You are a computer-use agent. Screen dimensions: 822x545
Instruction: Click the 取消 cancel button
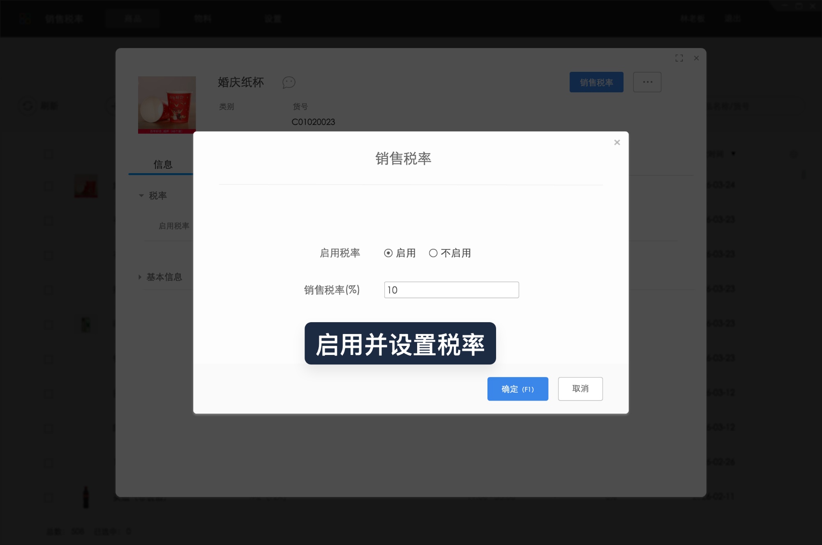pos(580,389)
